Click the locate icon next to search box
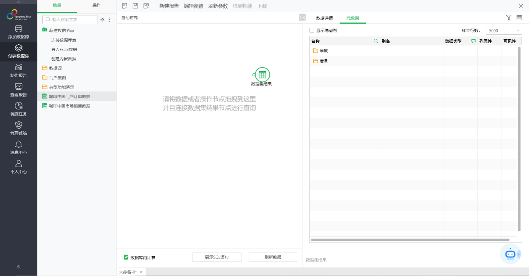This screenshot has height=276, width=529. pos(102,19)
